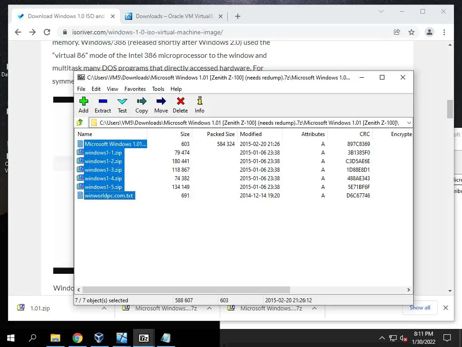Click the Chrome page vertical scrollbar thumb
462x347 pixels.
[x=450, y=109]
